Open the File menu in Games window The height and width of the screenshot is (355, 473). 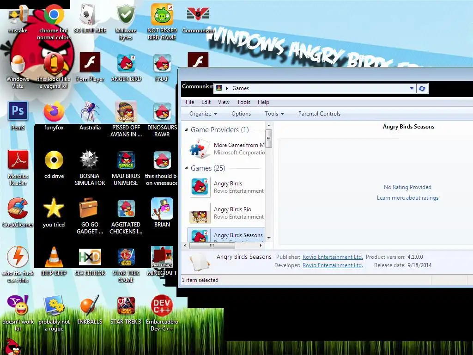190,102
